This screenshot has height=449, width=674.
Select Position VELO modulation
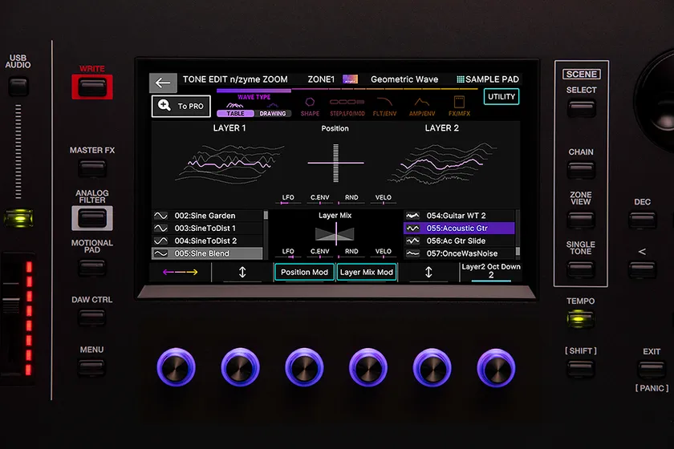click(x=383, y=198)
